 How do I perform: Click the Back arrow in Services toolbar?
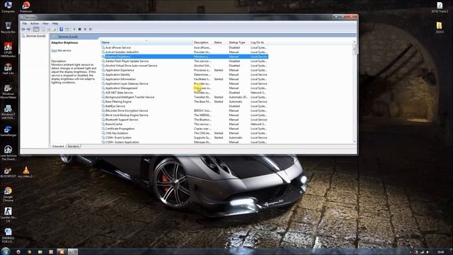(23, 29)
